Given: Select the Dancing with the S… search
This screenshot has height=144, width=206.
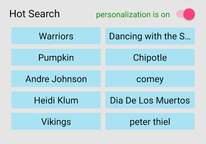Looking at the screenshot, I should 150,36.
